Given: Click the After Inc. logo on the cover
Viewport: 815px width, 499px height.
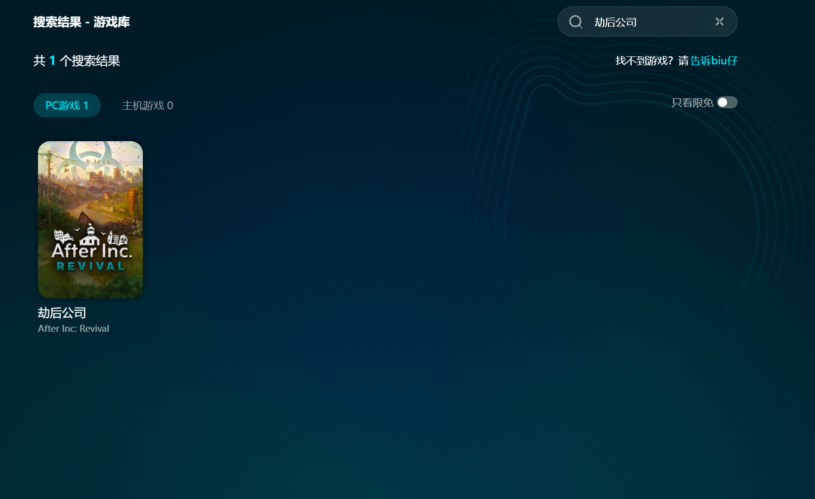Looking at the screenshot, I should pyautogui.click(x=92, y=250).
